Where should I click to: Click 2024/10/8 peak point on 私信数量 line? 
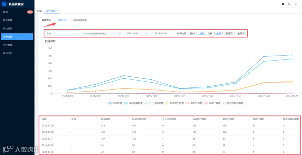264,57
